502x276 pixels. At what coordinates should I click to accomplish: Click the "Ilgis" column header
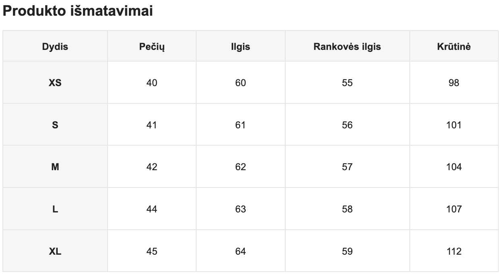241,47
